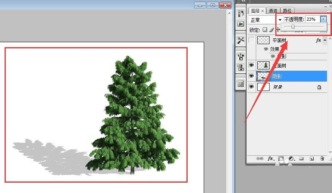Select the tree thumbnail of 立面树 layer

[x=263, y=65]
